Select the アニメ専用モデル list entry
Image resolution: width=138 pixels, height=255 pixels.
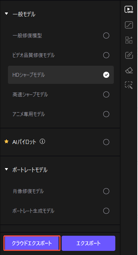click(x=61, y=114)
